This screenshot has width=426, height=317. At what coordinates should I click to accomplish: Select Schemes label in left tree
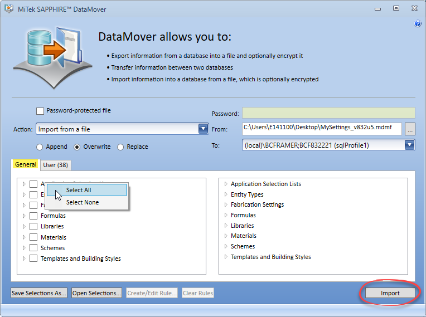[x=53, y=248]
